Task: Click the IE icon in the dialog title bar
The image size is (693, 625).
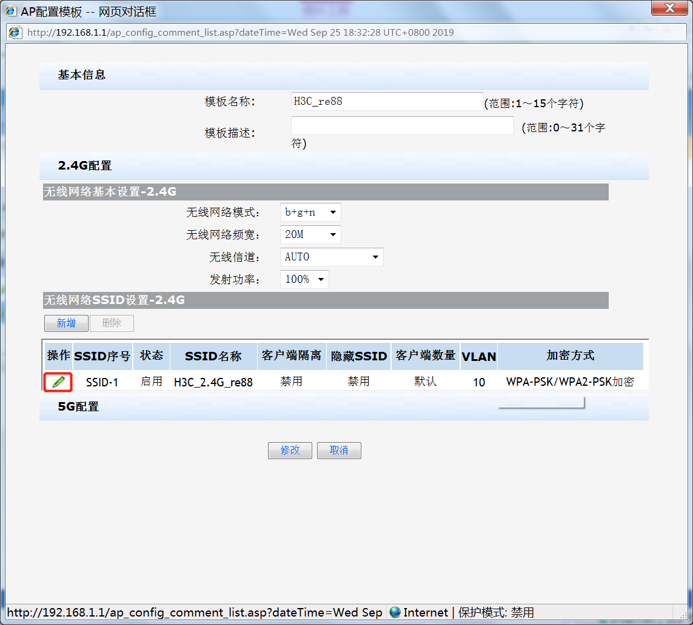Action: pos(10,10)
